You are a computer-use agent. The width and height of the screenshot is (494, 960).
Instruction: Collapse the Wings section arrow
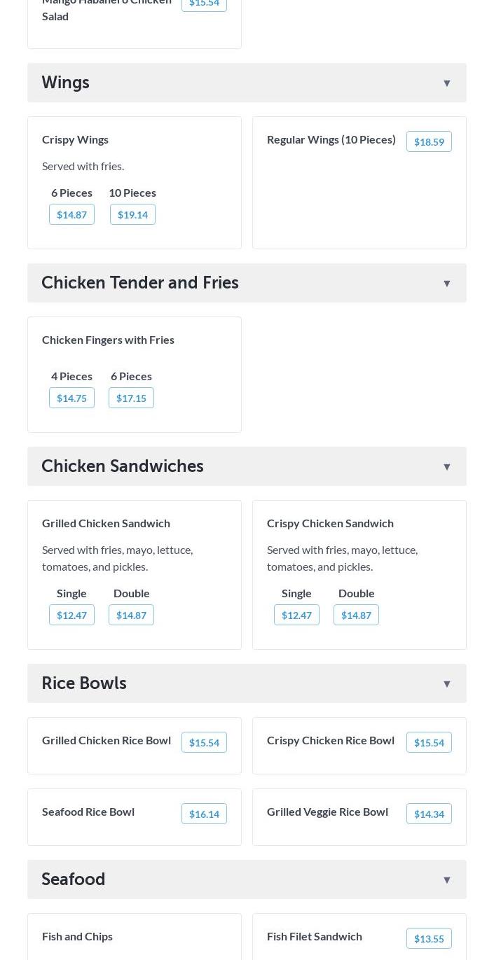click(x=446, y=83)
